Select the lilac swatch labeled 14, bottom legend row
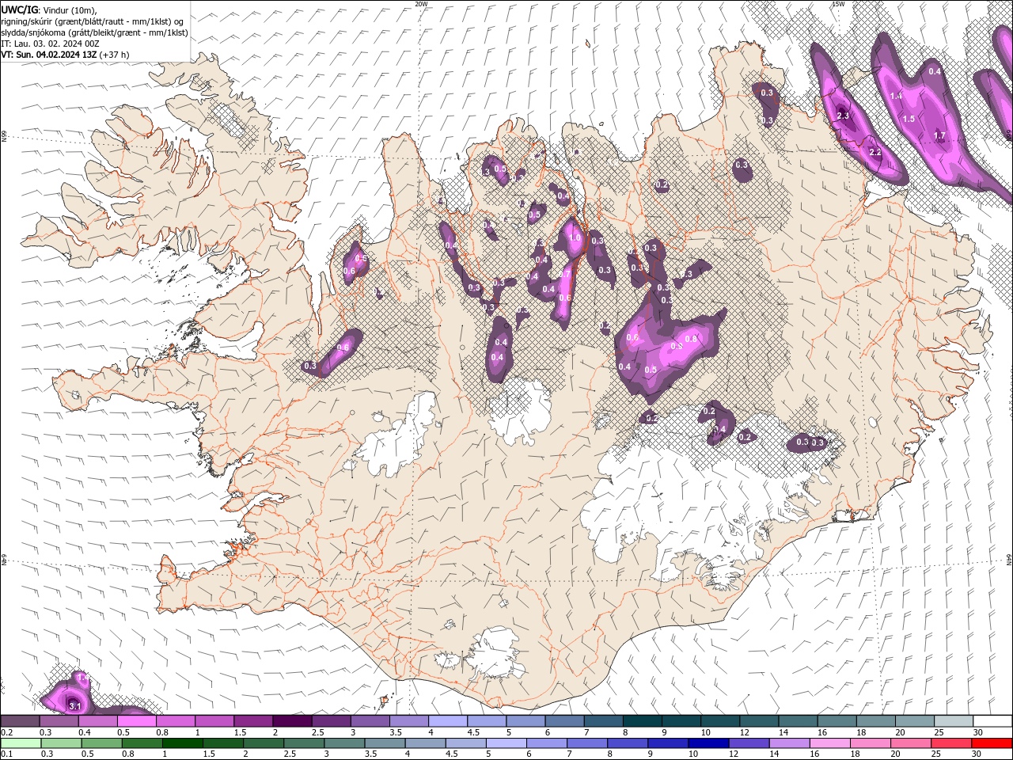This screenshot has height=760, width=1013. [x=790, y=743]
